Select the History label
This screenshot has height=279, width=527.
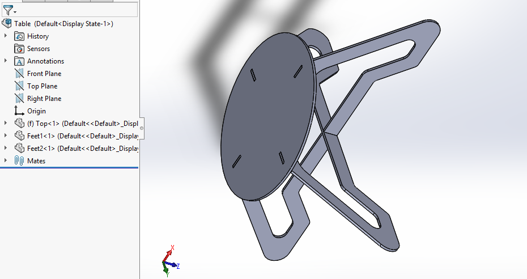[x=38, y=36]
